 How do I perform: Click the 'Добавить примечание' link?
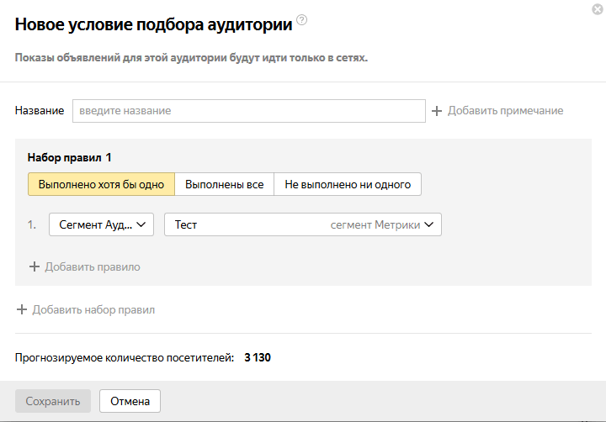click(505, 111)
